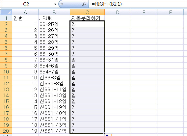Select column B header
Screen dimensions: 187x136
click(x=54, y=12)
